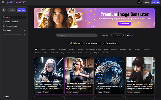Click Login in the sidebar
This screenshot has height=100, width=161.
click(12, 10)
